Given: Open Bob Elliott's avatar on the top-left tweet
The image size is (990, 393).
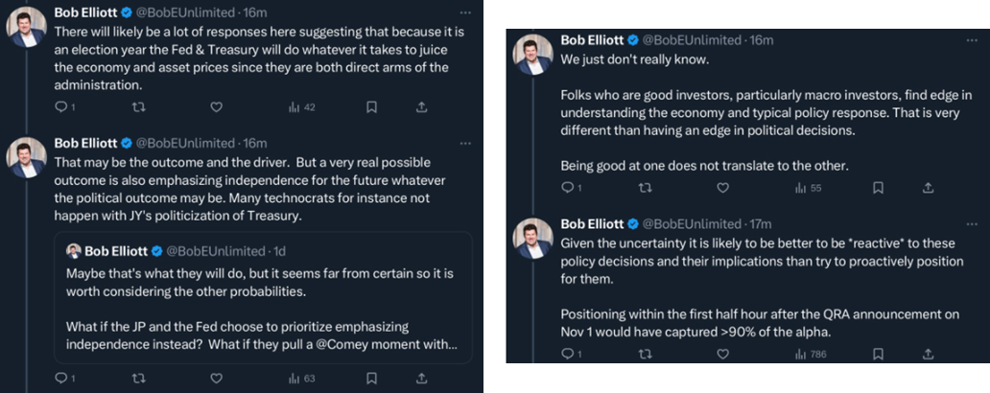Looking at the screenshot, I should tap(27, 26).
